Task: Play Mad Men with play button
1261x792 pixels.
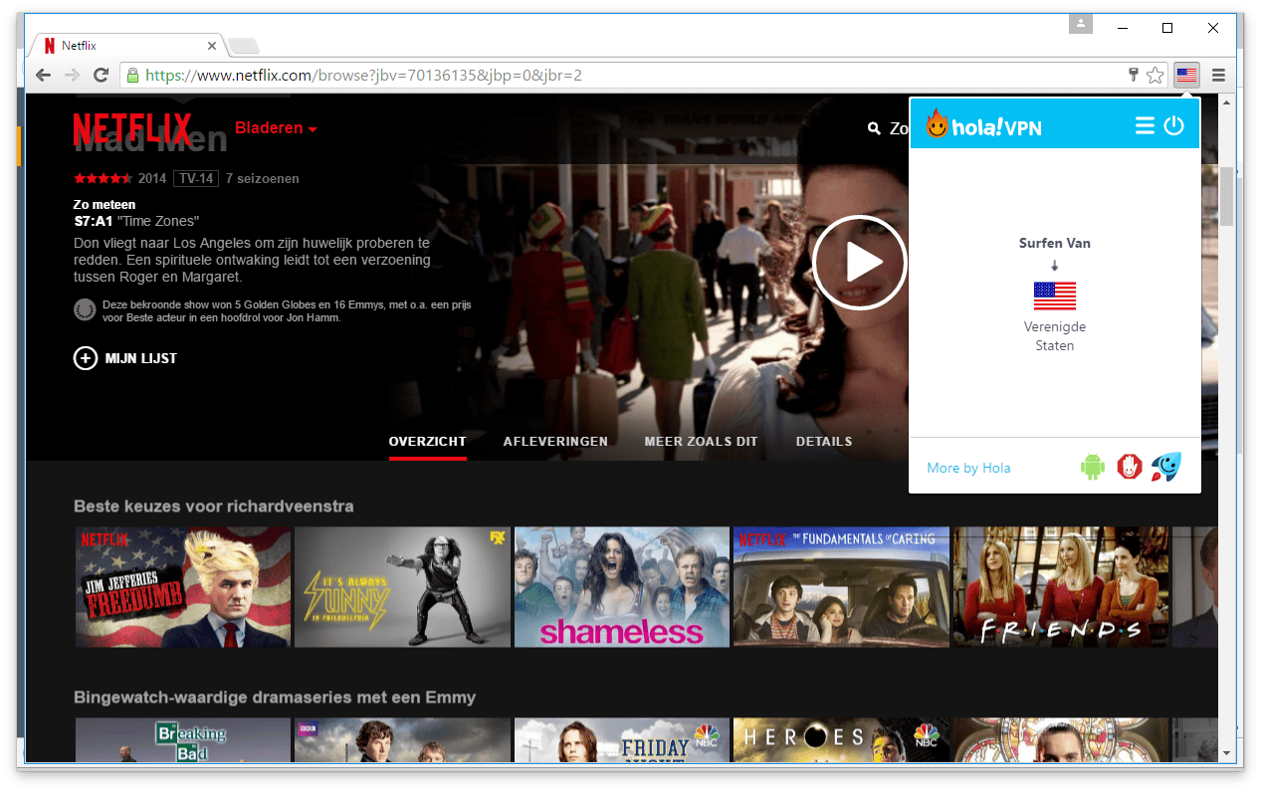Action: click(x=860, y=263)
